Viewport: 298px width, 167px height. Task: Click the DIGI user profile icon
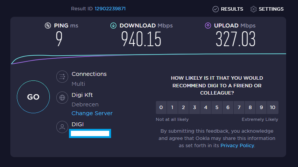(x=62, y=127)
